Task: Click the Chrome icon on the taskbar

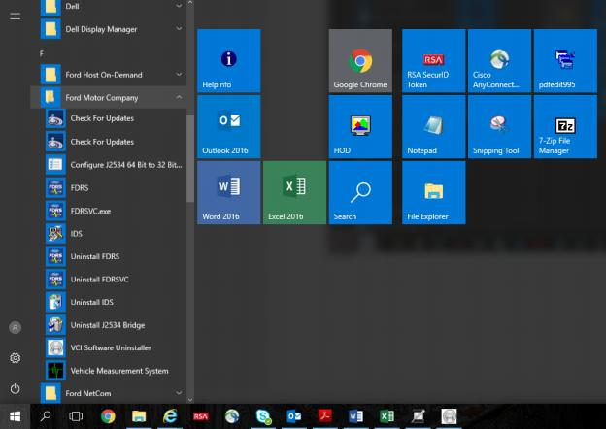Action: (x=108, y=416)
